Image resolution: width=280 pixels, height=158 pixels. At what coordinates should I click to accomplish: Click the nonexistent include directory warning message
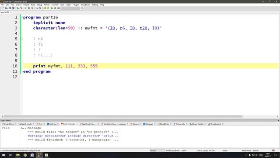[73, 136]
